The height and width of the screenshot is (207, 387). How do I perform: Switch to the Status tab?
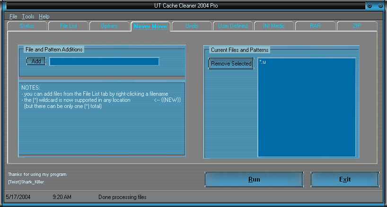tap(27, 26)
